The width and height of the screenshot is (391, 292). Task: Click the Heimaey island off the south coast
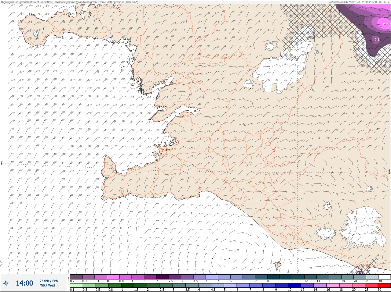pos(278,266)
